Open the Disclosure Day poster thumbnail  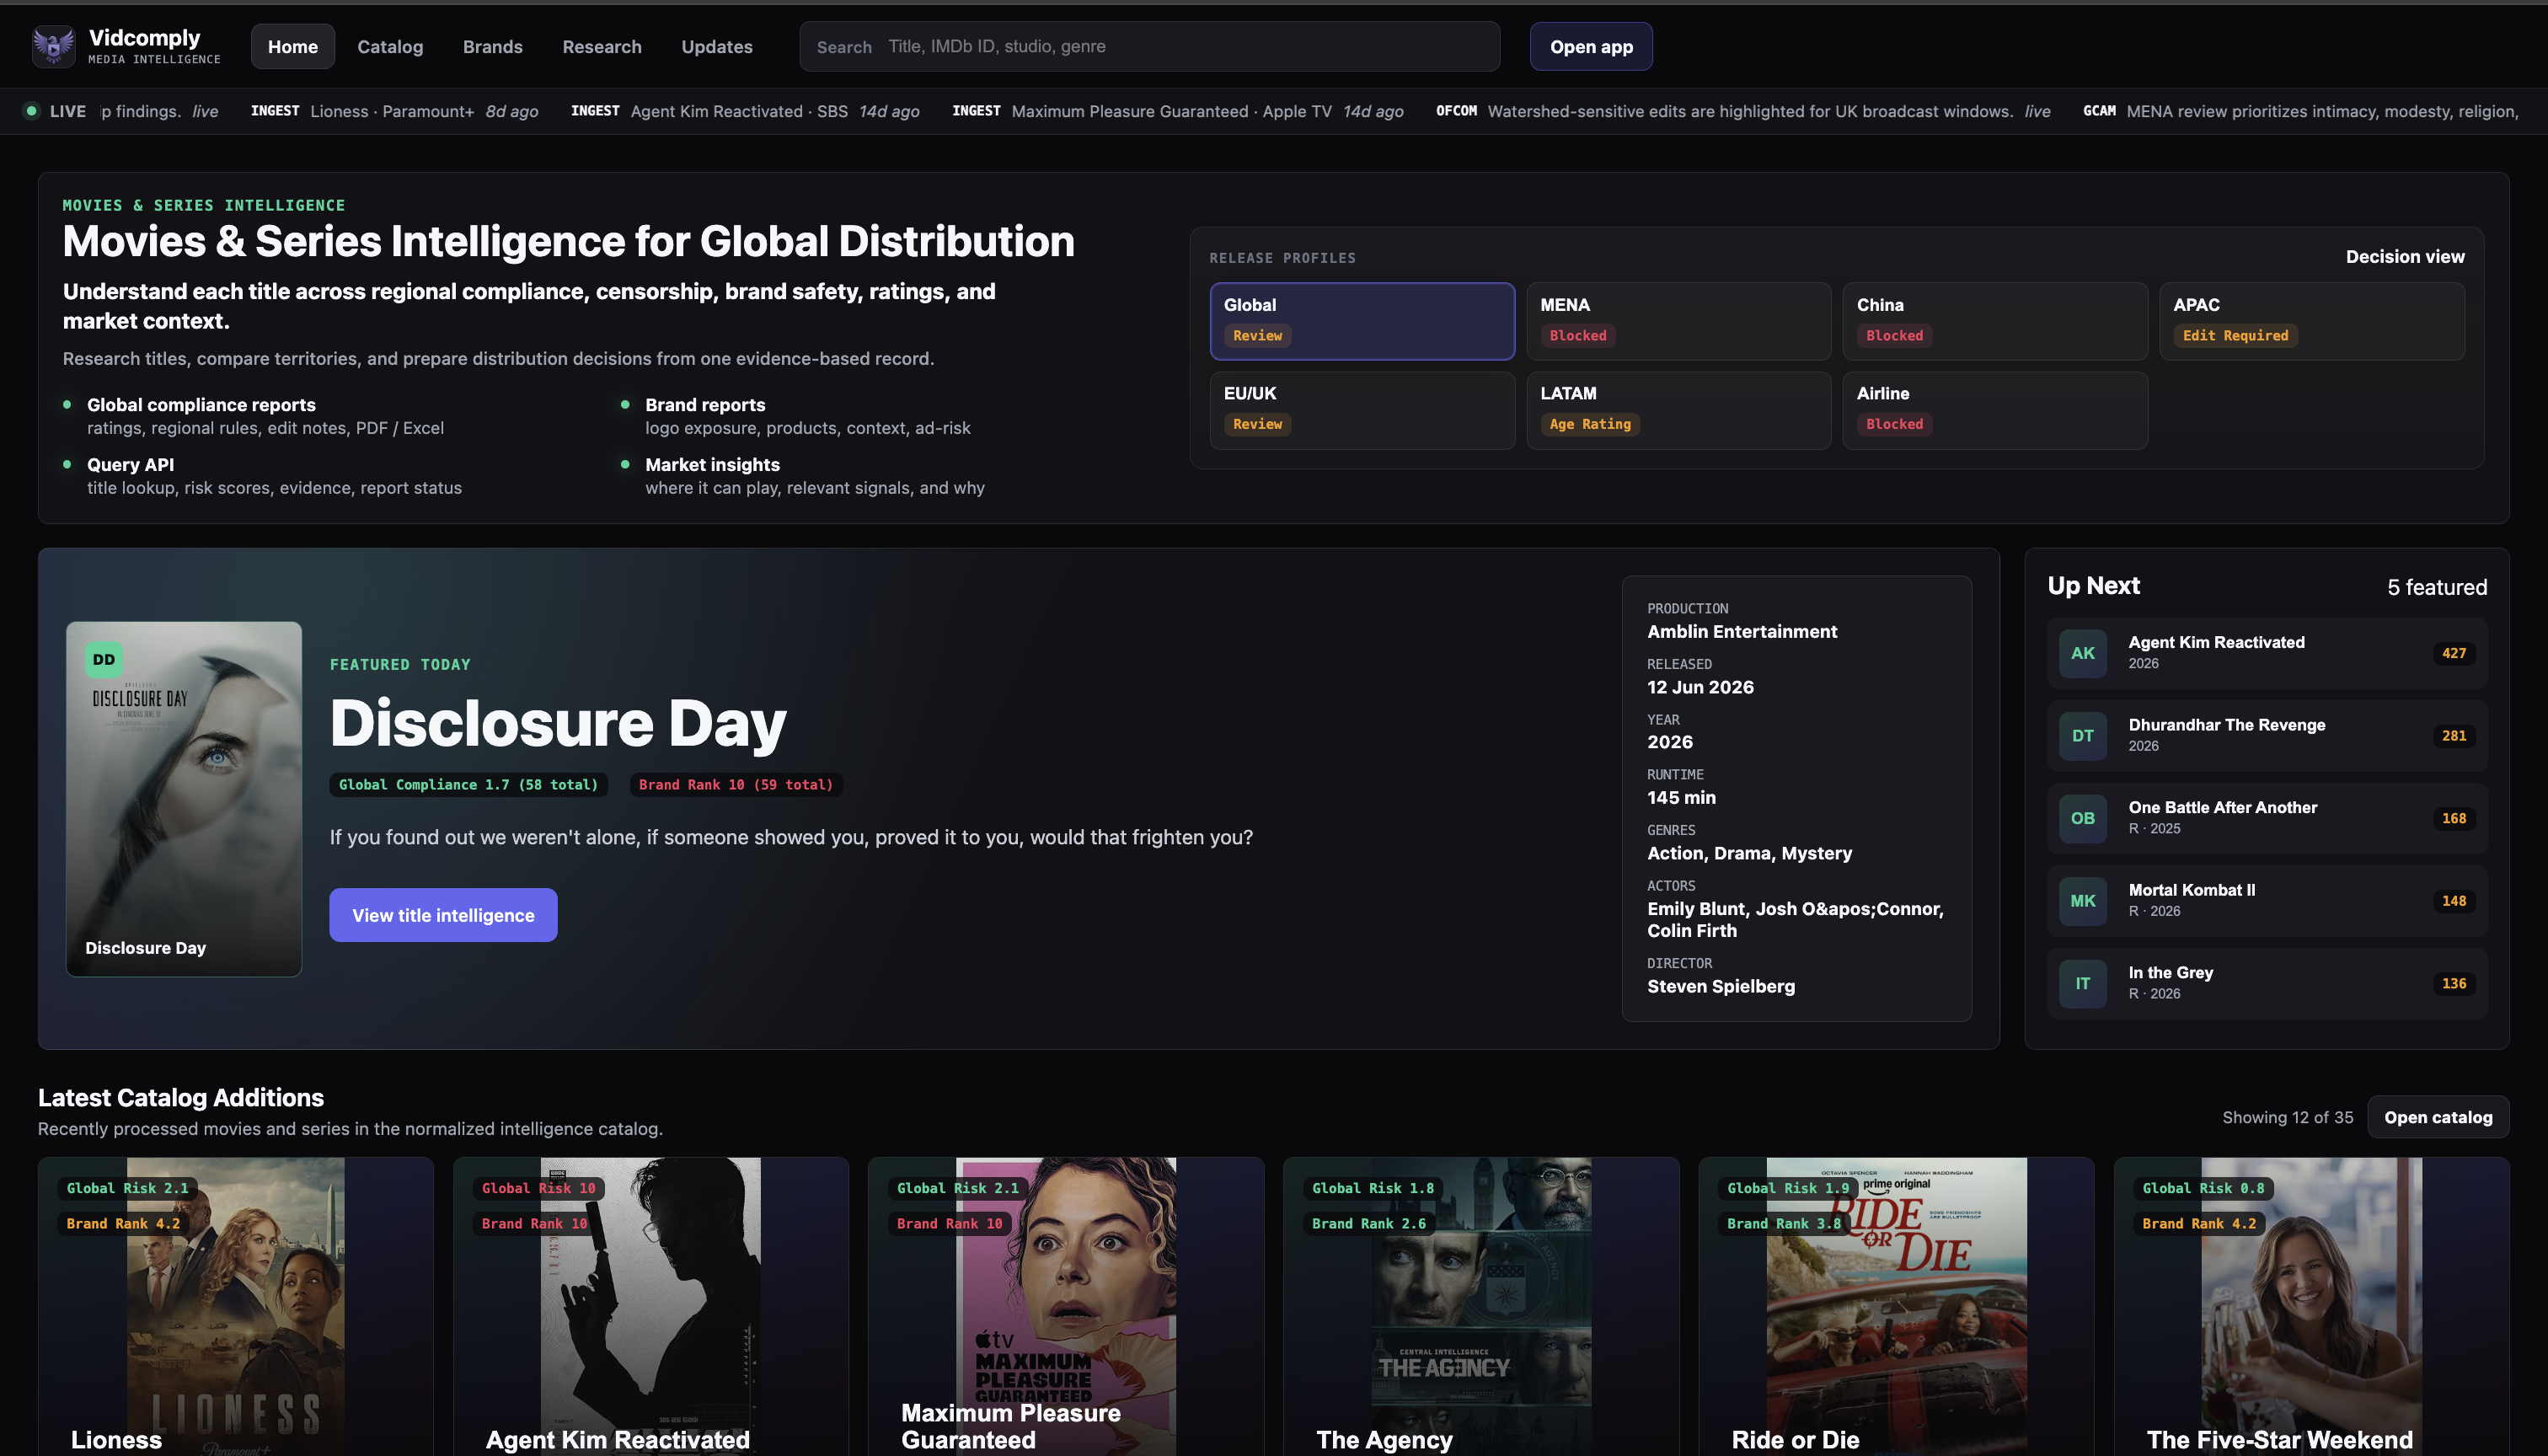coord(184,799)
